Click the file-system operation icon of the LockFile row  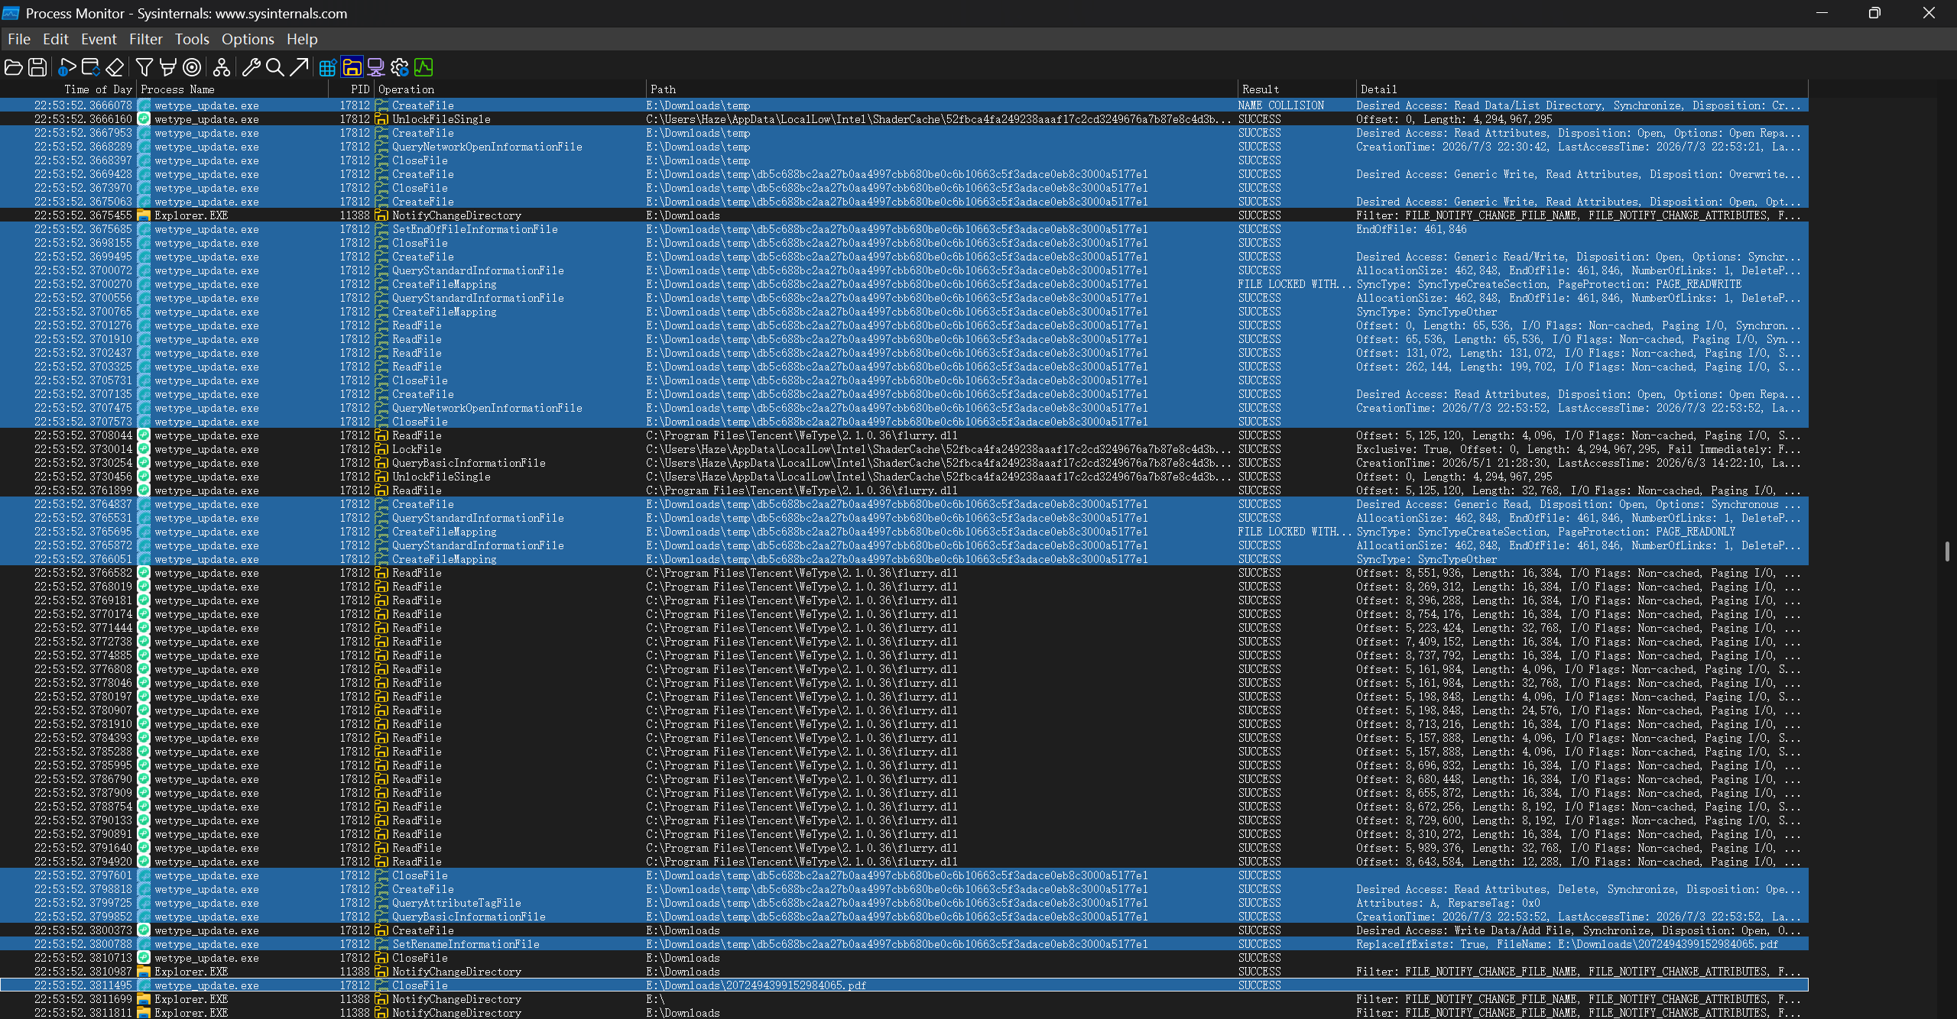click(x=381, y=449)
